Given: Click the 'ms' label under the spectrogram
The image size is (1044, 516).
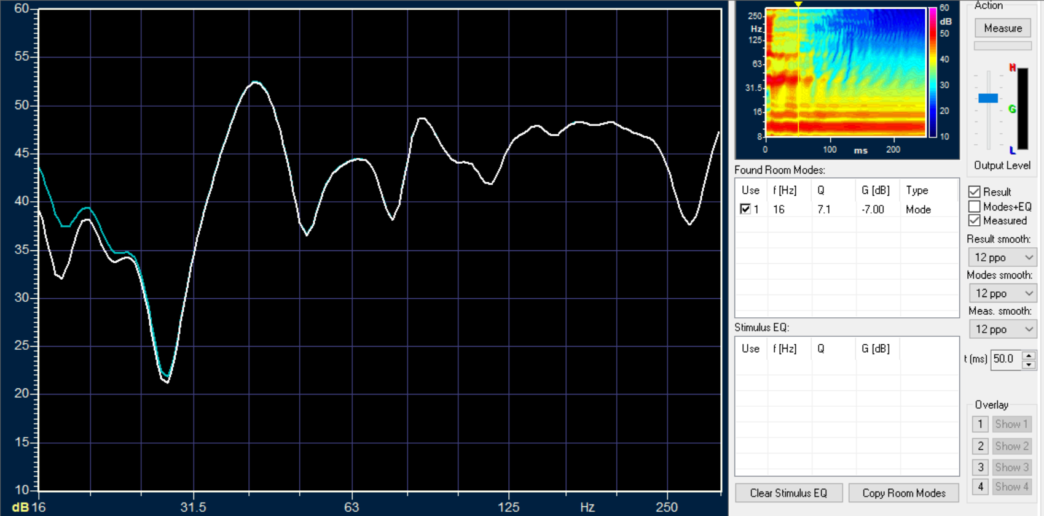Looking at the screenshot, I should click(860, 150).
